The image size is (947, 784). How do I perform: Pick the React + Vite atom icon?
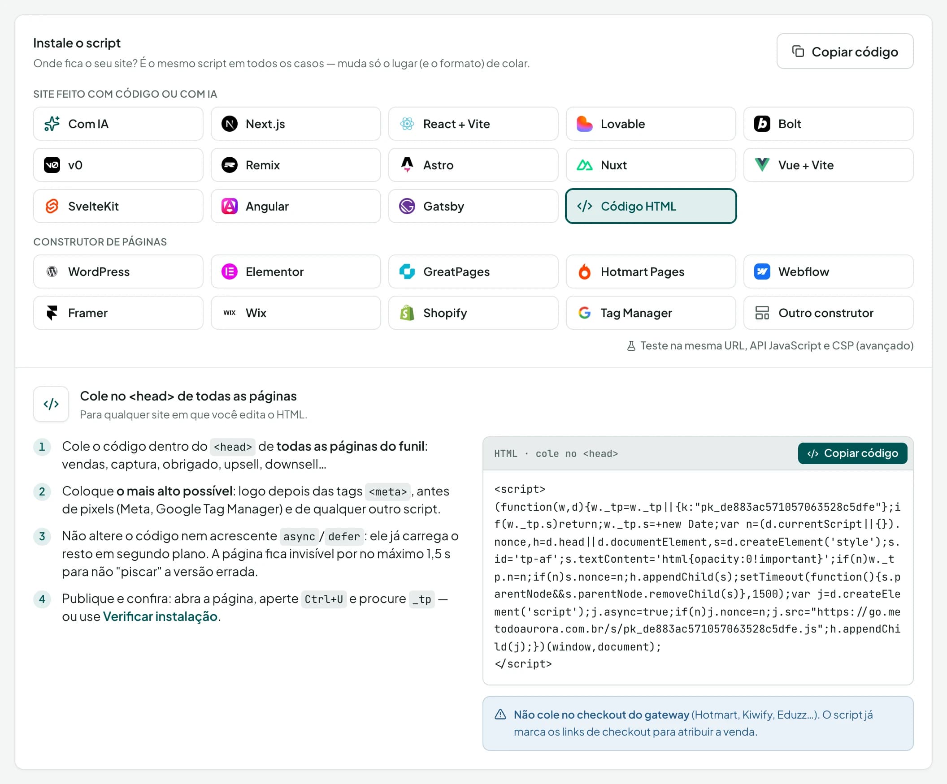pos(407,124)
